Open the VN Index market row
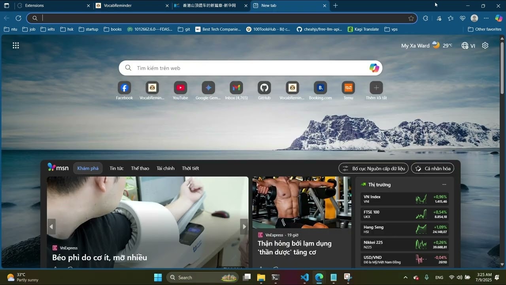The height and width of the screenshot is (285, 506). coord(405,199)
